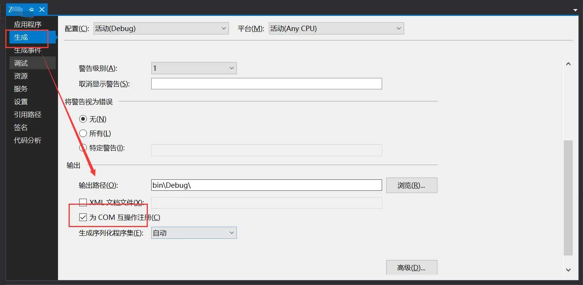The width and height of the screenshot is (583, 285).
Task: Open the 生成序列化程序集 dropdown
Action: coord(194,233)
